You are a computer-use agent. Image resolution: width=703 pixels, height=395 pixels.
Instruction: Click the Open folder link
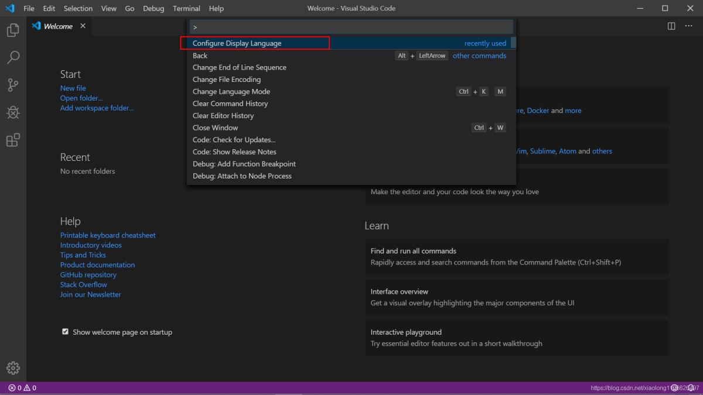(x=81, y=98)
